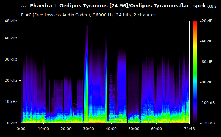Screen dimensions: 221x137
Task: Click the -120 dB scale label
Action: [207, 123]
